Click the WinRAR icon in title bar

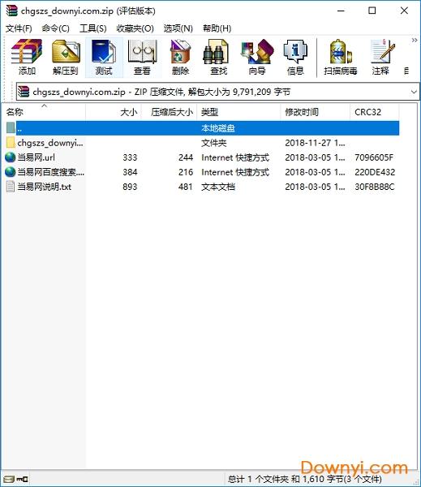pos(12,11)
